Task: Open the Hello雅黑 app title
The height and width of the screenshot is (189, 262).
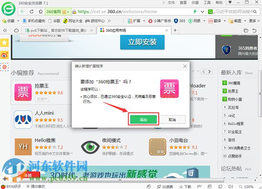Action: (45, 140)
